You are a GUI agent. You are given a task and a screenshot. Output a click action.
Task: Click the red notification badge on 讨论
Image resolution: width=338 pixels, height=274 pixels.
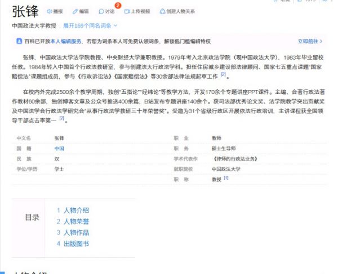click(x=118, y=6)
